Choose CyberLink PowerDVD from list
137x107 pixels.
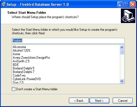click(x=27, y=79)
